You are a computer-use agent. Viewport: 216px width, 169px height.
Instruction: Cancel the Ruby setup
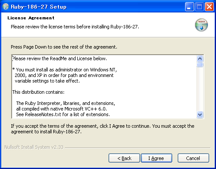(x=193, y=158)
